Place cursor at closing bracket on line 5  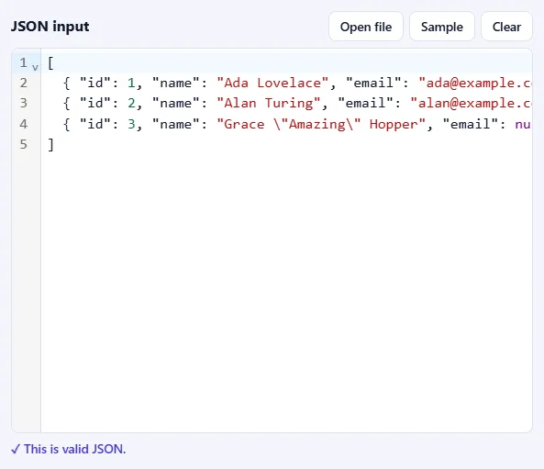click(50, 144)
